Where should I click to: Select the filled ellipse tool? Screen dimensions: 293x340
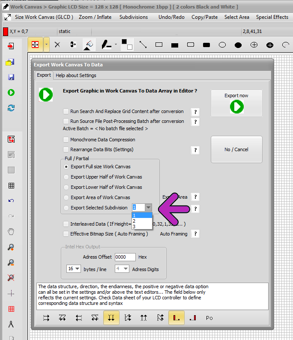coord(238,45)
